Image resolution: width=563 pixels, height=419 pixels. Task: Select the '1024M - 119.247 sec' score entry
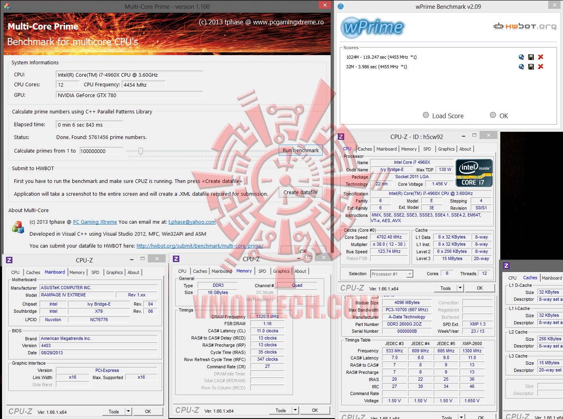[x=381, y=57]
